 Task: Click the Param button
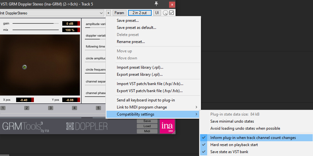pos(119,13)
